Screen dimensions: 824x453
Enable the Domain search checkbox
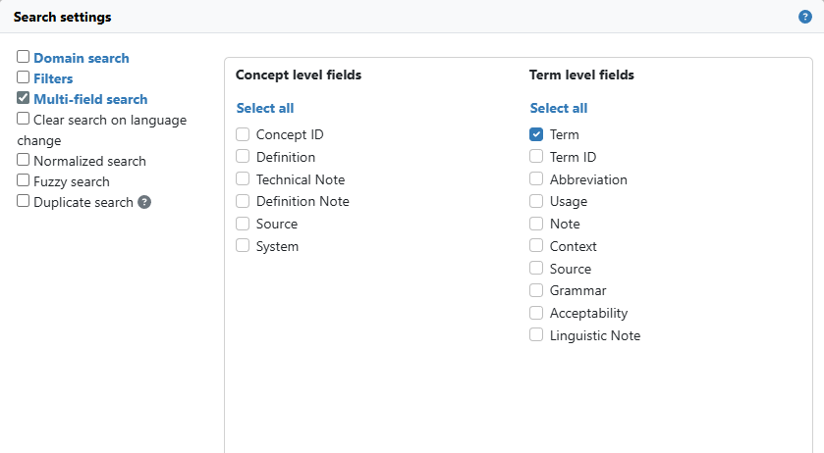coord(24,57)
